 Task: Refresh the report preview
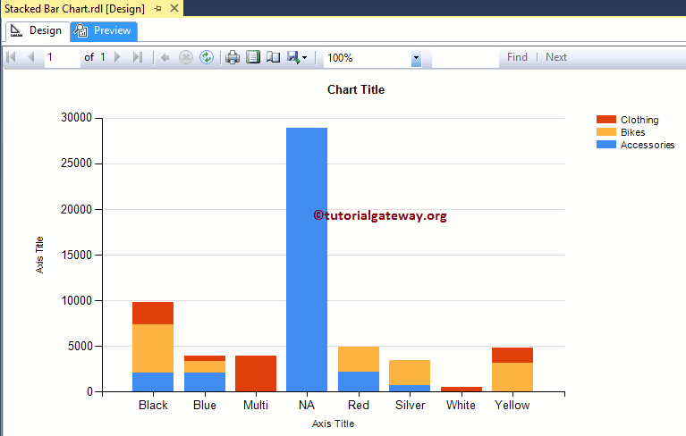[207, 57]
